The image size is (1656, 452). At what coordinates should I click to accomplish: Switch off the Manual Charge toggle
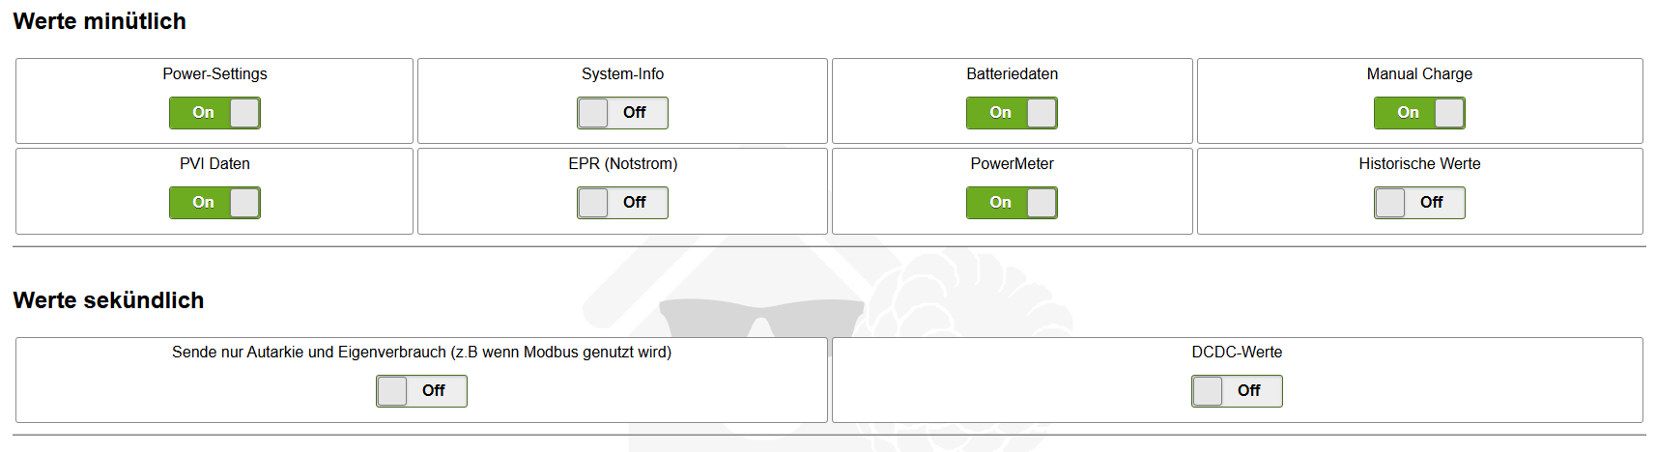coord(1419,113)
